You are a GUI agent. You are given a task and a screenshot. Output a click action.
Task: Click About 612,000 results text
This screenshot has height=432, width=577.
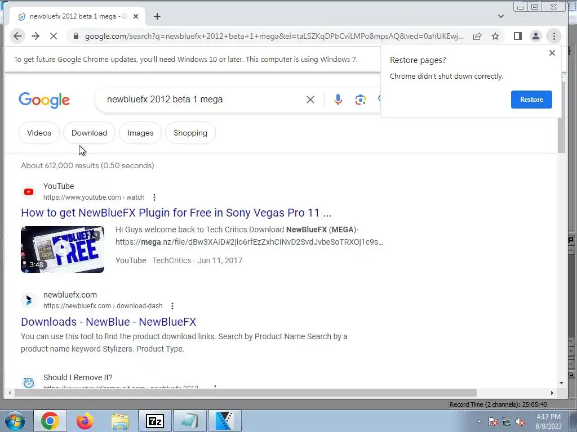[x=87, y=165]
